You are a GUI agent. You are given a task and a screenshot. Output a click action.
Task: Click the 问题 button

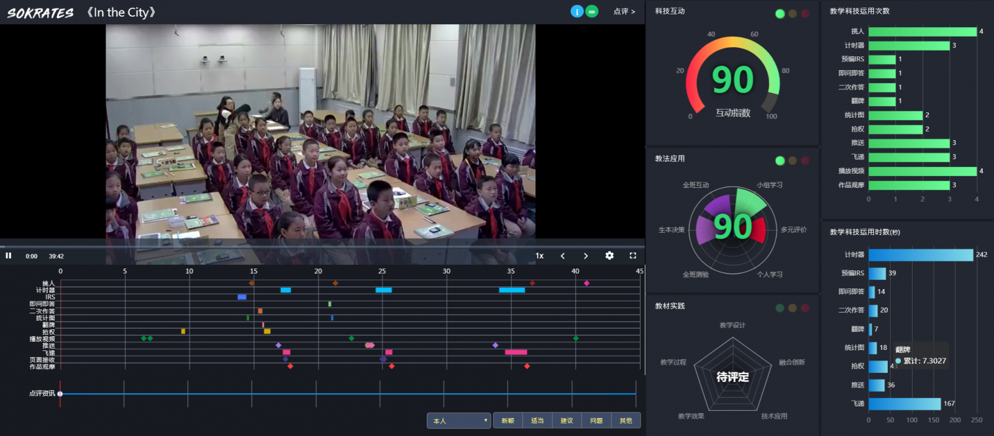coord(596,420)
